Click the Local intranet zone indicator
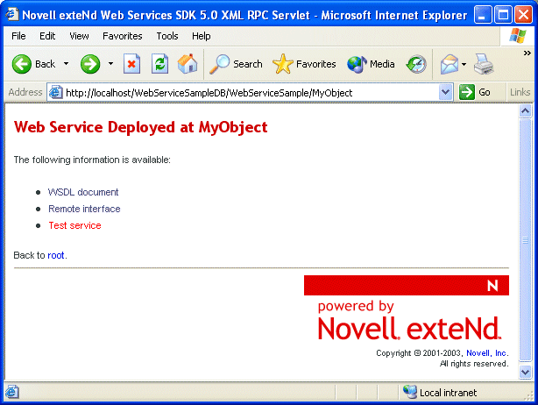This screenshot has height=405, width=538. (x=440, y=392)
